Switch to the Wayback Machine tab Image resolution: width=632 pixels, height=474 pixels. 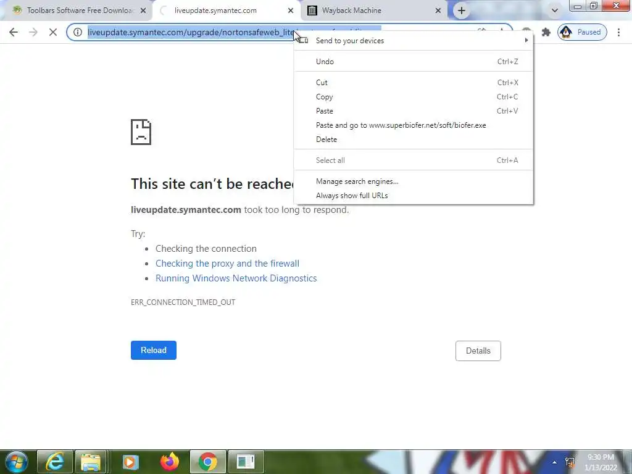pyautogui.click(x=373, y=10)
